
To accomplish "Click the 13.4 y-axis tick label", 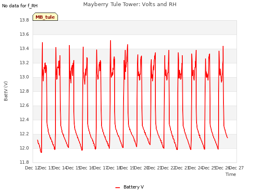I will 24,49.
